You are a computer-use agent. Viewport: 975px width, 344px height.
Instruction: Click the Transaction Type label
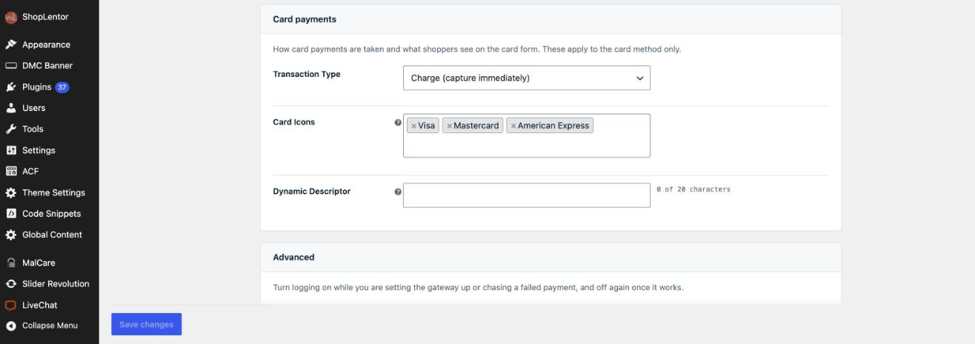(x=307, y=74)
